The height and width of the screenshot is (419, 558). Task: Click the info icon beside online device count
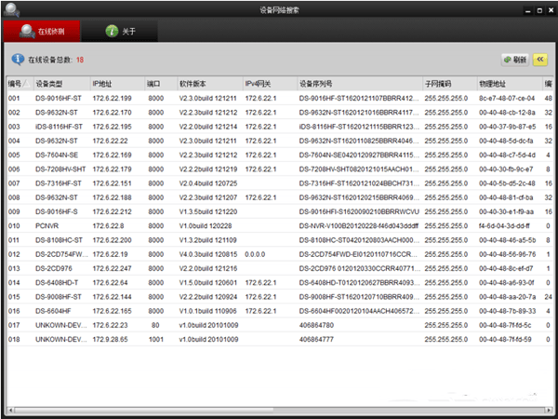coord(17,59)
